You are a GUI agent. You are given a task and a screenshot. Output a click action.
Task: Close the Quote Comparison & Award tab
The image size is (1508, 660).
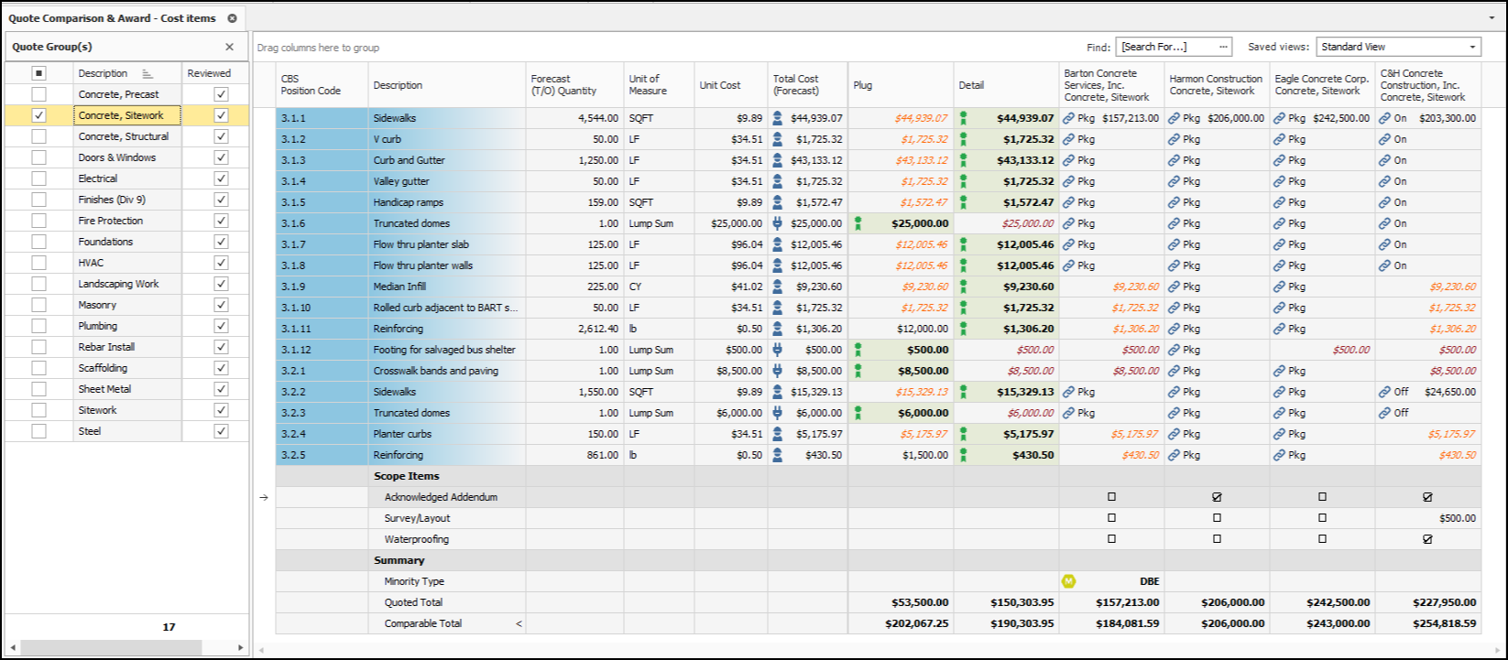click(232, 18)
